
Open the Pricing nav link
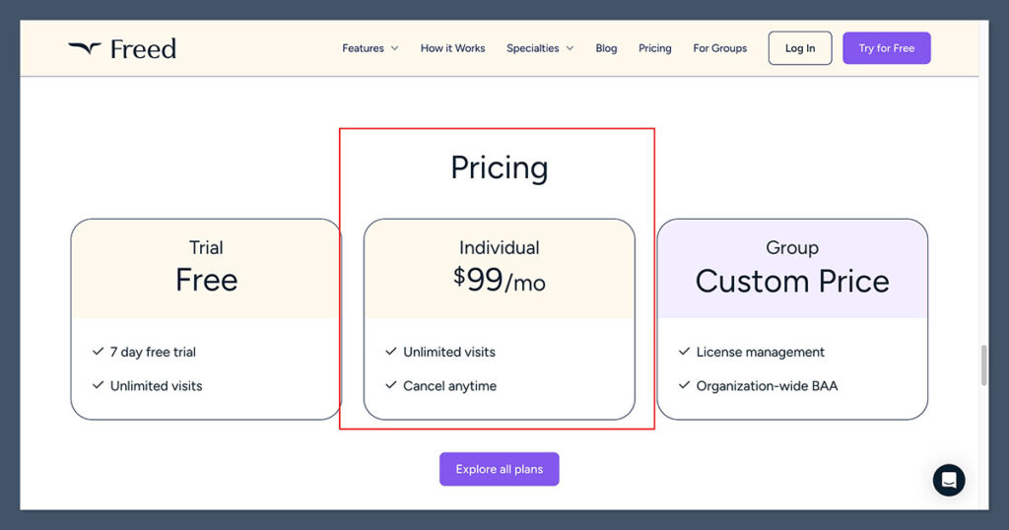654,48
